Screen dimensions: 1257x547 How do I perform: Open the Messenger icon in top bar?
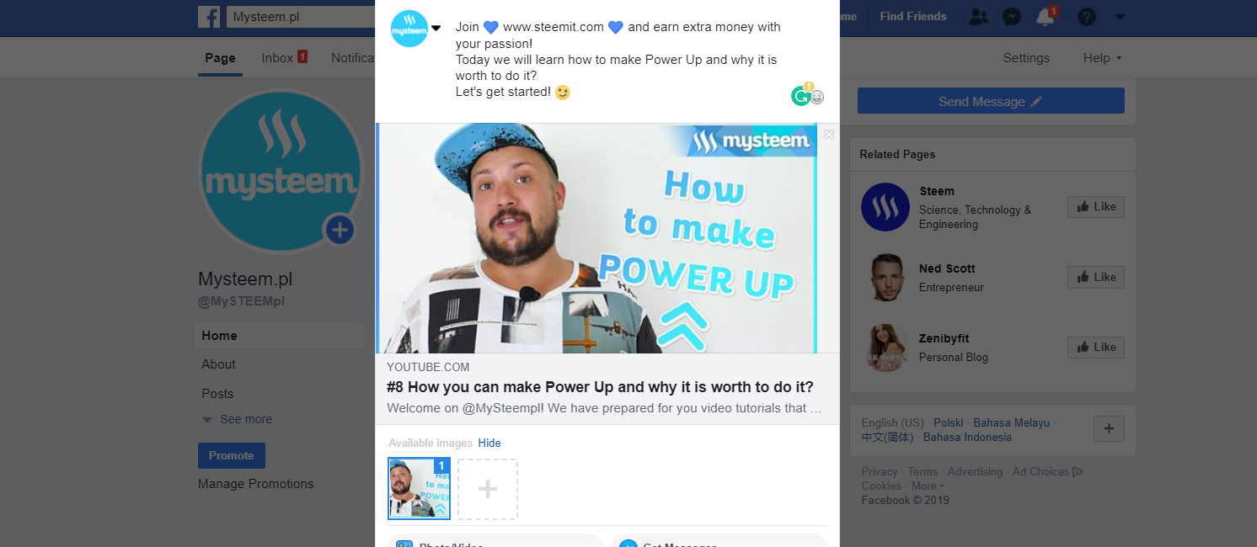point(1012,17)
